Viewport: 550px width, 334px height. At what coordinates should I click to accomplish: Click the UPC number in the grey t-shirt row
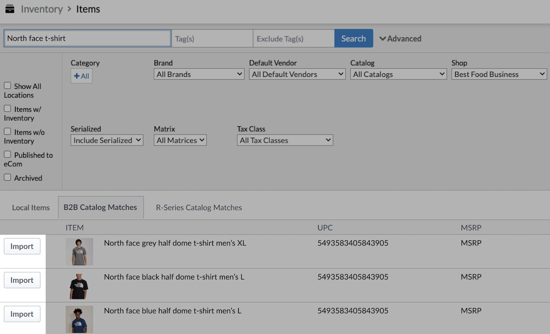[x=353, y=243]
